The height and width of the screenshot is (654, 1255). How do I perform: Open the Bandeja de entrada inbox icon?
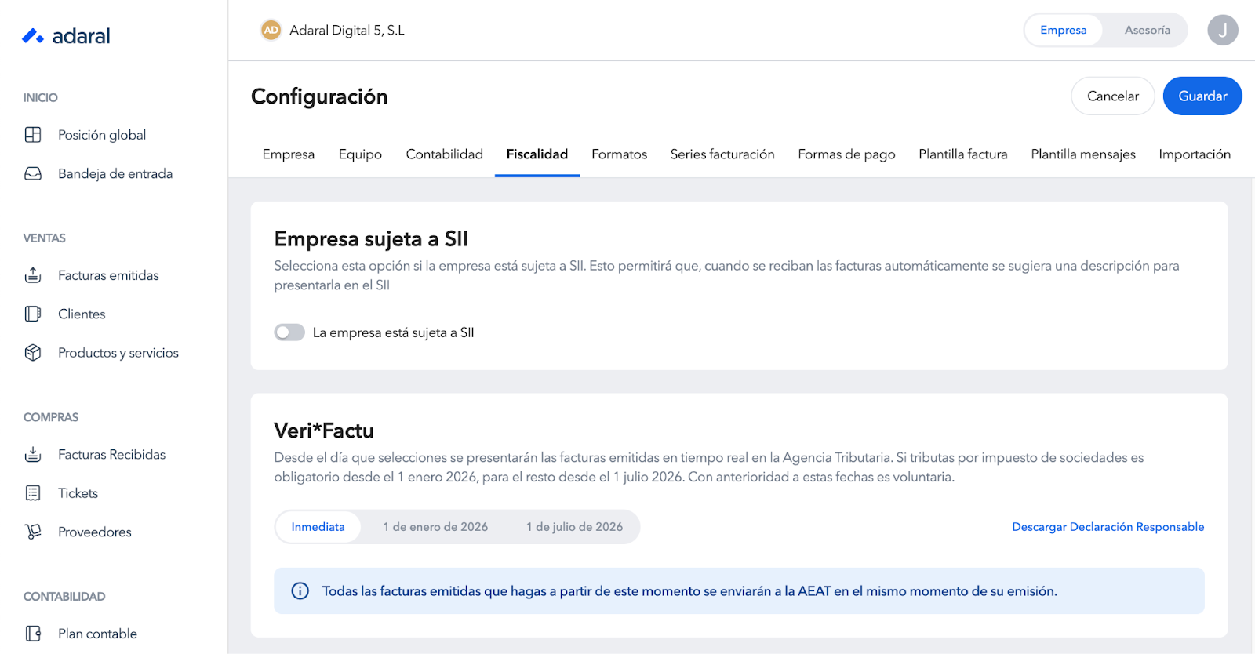point(33,173)
